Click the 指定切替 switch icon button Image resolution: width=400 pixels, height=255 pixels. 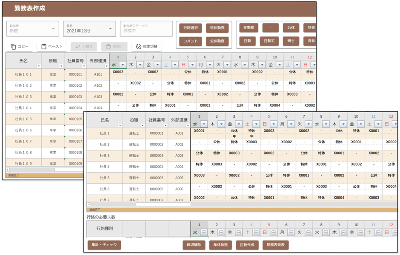coord(139,46)
